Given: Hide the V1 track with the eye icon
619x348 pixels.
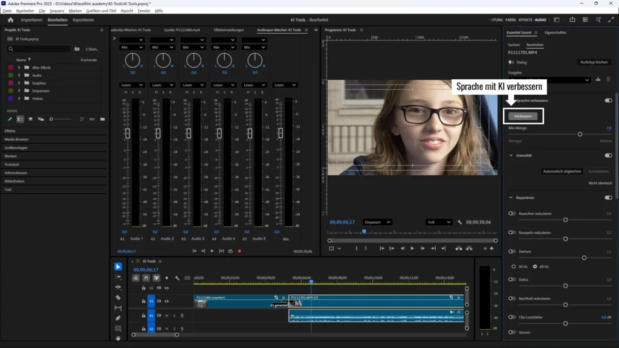Looking at the screenshot, I should click(x=166, y=301).
